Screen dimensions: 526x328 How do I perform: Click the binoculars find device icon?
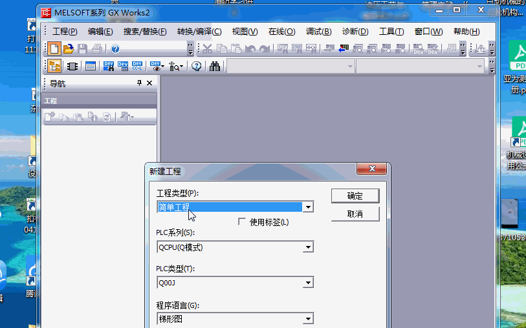[215, 66]
